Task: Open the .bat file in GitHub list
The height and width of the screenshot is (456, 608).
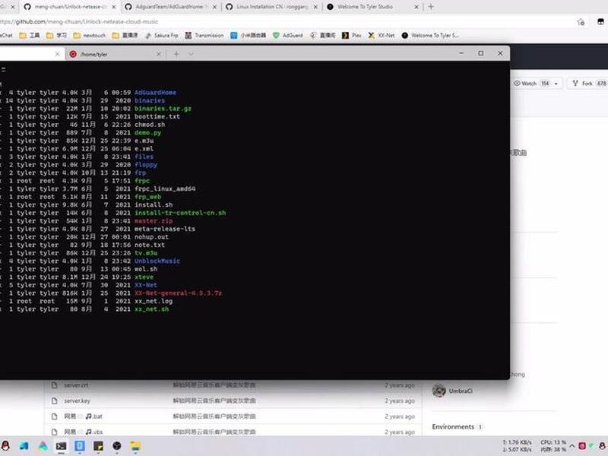Action: [x=83, y=416]
